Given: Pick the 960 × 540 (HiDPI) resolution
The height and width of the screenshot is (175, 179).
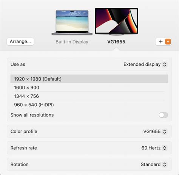Looking at the screenshot, I should 89,105.
